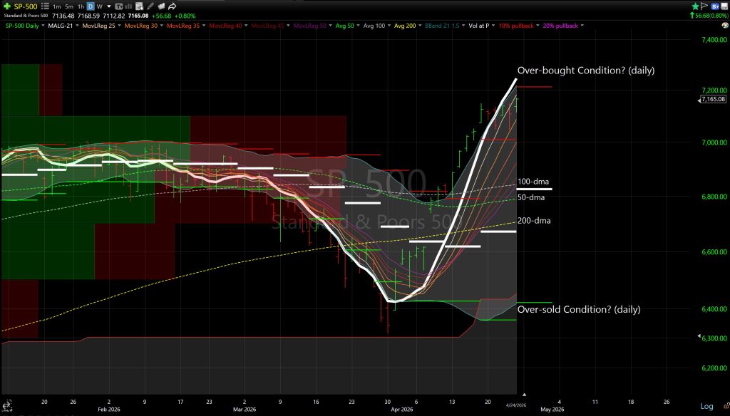Open the BBand 21 1.5 indicator menu
730x416 pixels.
coord(463,26)
